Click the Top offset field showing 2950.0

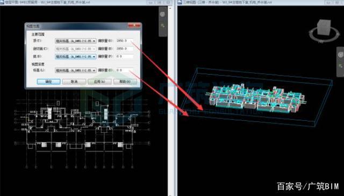125,41
